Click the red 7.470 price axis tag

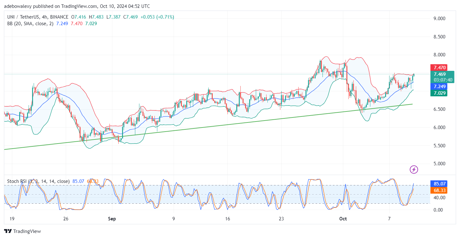coord(439,67)
